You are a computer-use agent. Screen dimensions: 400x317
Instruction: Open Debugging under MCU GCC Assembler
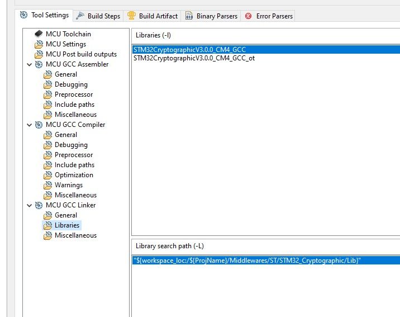coord(71,84)
